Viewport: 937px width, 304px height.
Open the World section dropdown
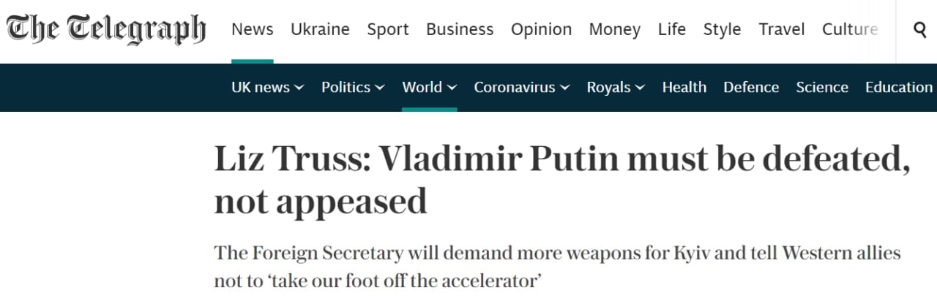(x=429, y=88)
